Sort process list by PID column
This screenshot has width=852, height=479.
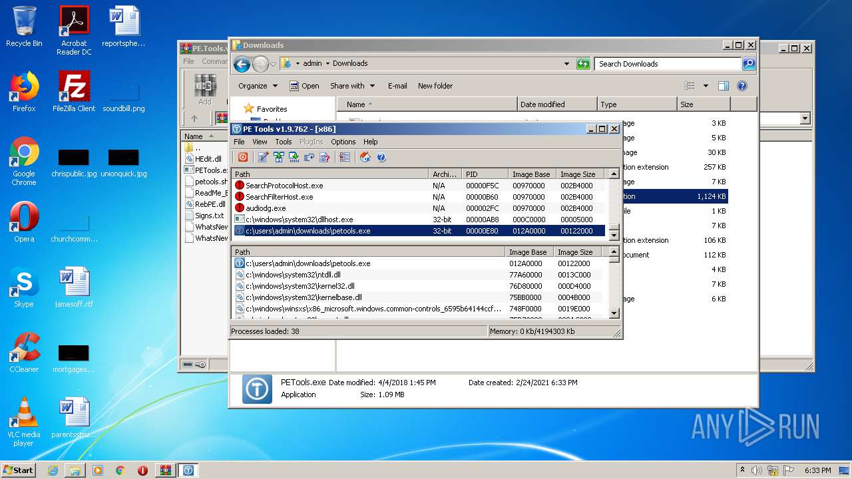[484, 174]
